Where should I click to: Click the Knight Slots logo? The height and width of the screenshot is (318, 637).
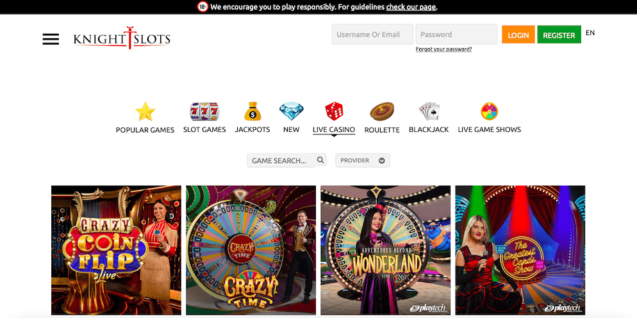[122, 38]
